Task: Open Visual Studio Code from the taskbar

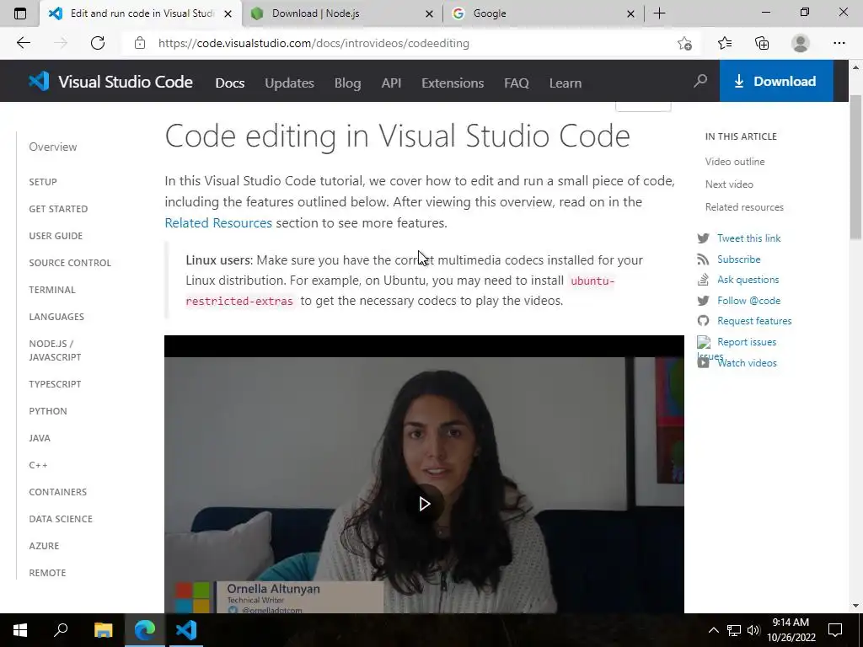Action: [186, 630]
